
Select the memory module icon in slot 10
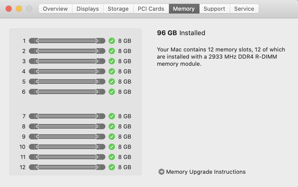click(67, 147)
